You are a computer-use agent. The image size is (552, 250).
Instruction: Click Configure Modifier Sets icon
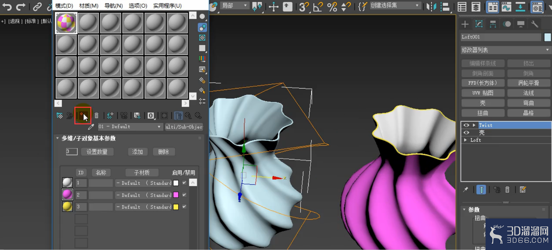pyautogui.click(x=523, y=190)
